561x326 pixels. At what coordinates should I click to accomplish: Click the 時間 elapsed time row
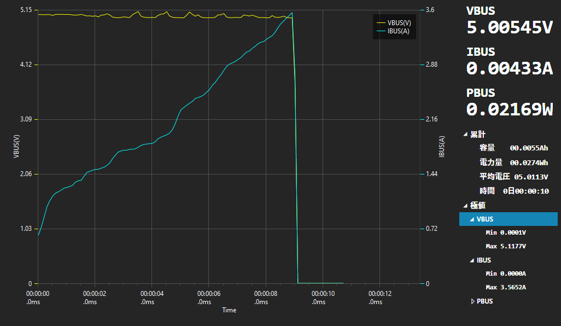[x=513, y=191]
